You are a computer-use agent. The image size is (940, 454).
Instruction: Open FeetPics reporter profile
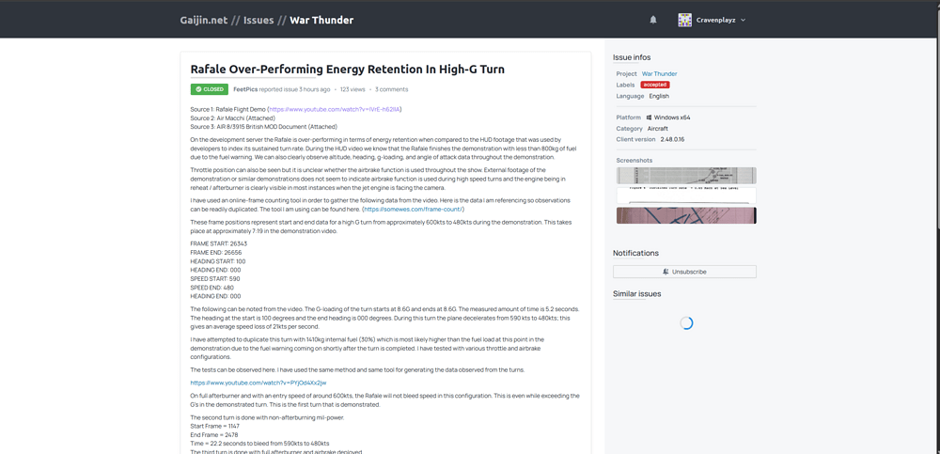(x=245, y=89)
